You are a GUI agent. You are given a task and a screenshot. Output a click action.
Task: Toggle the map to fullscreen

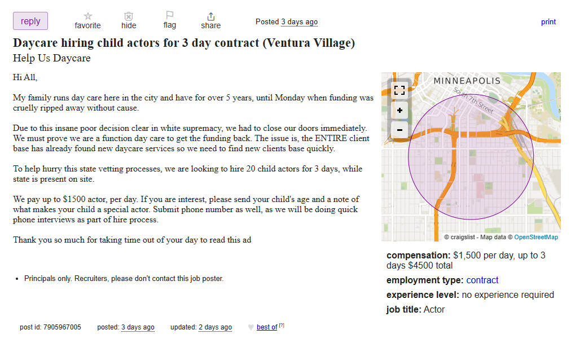click(x=399, y=90)
